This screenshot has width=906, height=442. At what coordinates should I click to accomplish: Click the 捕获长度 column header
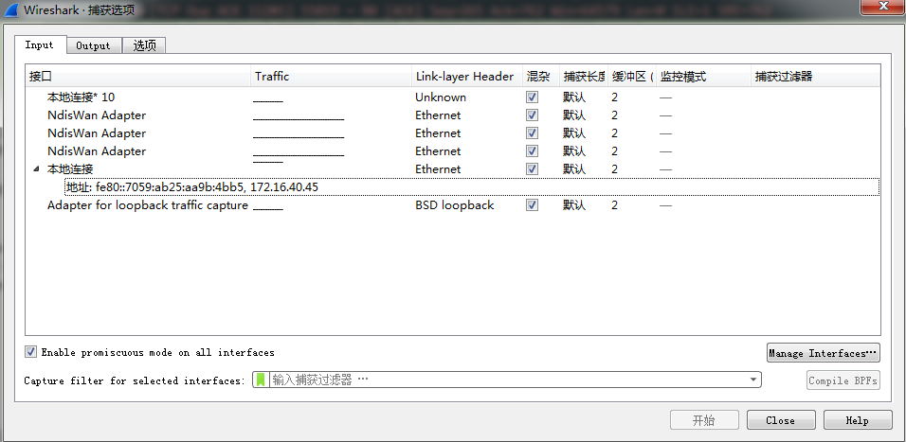(584, 76)
